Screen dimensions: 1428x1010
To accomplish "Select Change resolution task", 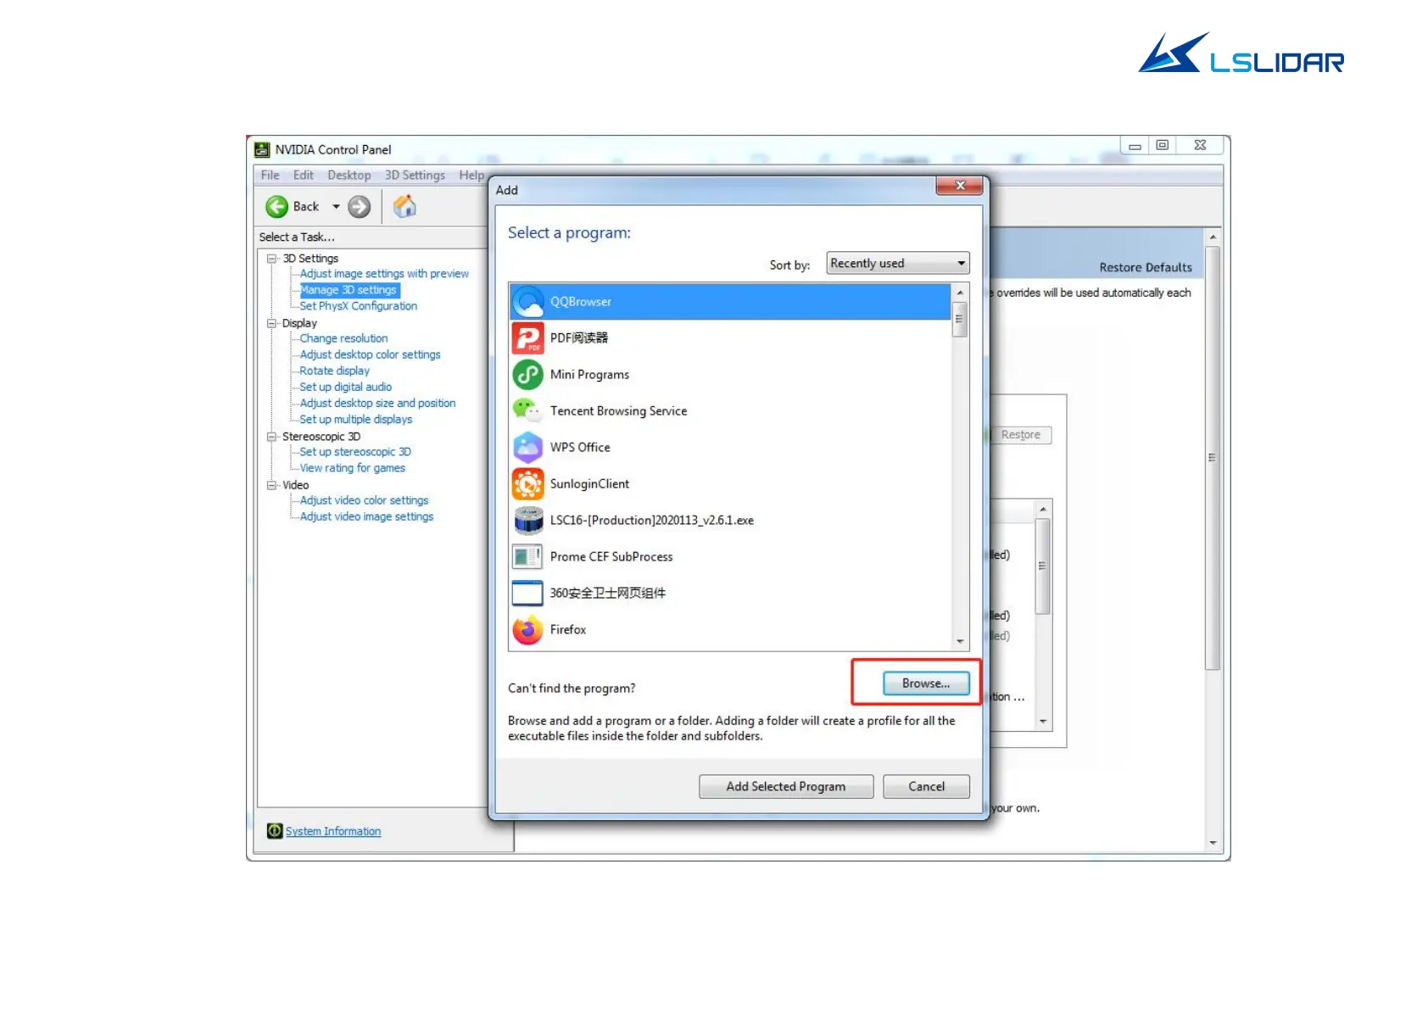I will pos(343,338).
